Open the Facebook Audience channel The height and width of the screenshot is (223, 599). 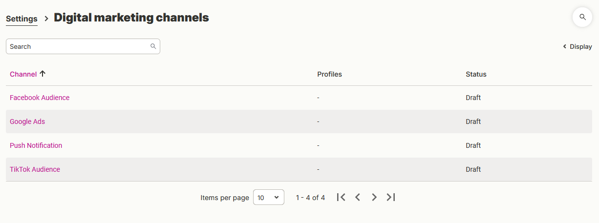40,98
